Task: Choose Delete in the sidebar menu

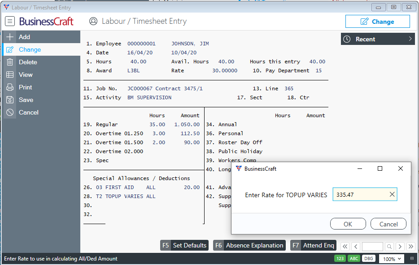Action: [41, 62]
